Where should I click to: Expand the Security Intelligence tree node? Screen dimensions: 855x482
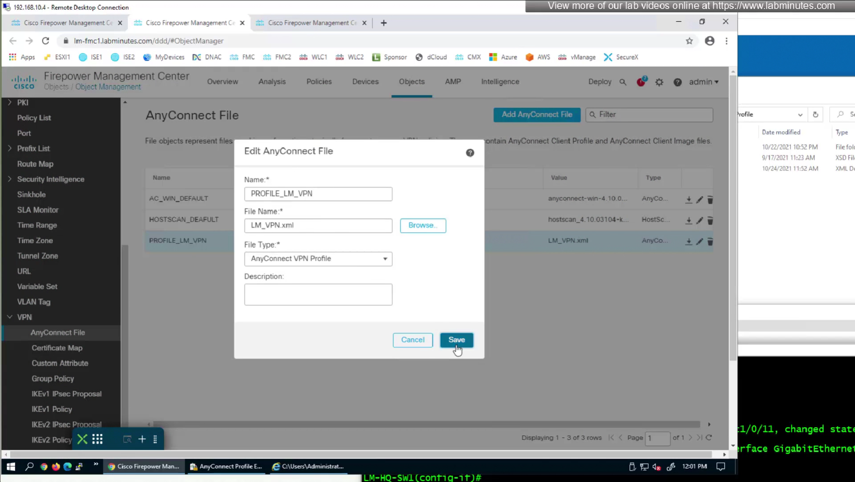(9, 179)
